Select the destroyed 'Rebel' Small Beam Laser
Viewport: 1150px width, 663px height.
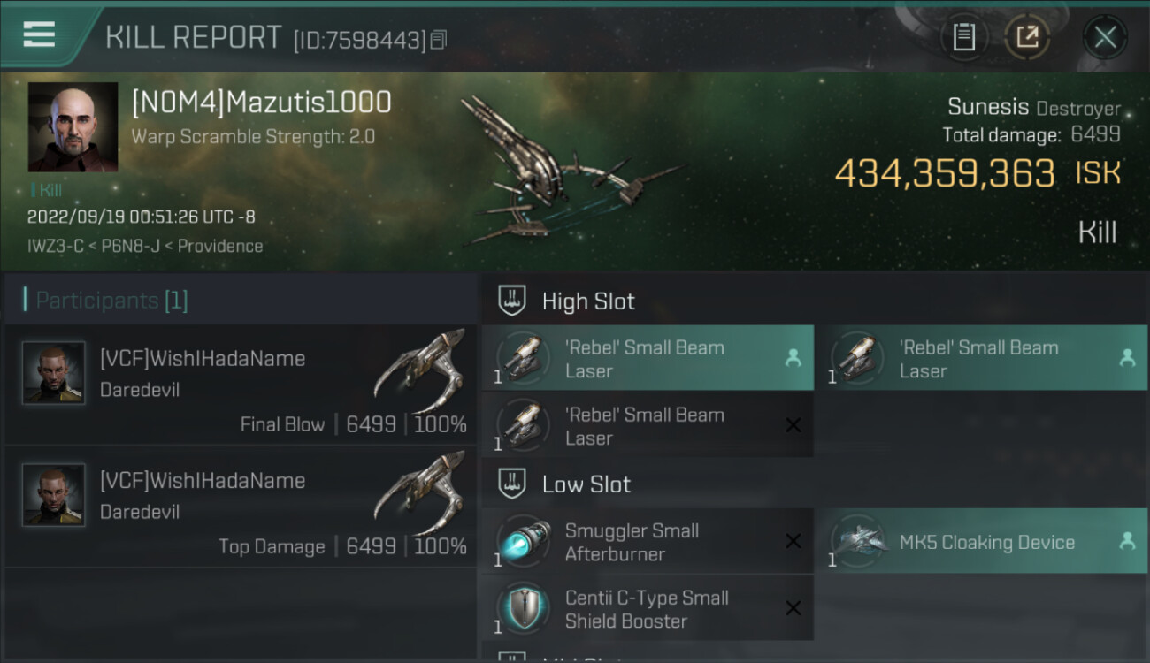648,425
